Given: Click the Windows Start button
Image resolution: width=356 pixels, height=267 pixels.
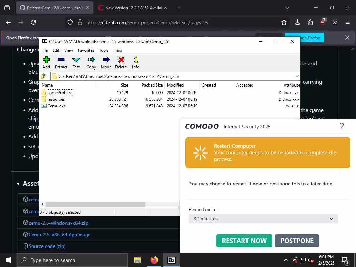Looking at the screenshot, I should (8, 260).
